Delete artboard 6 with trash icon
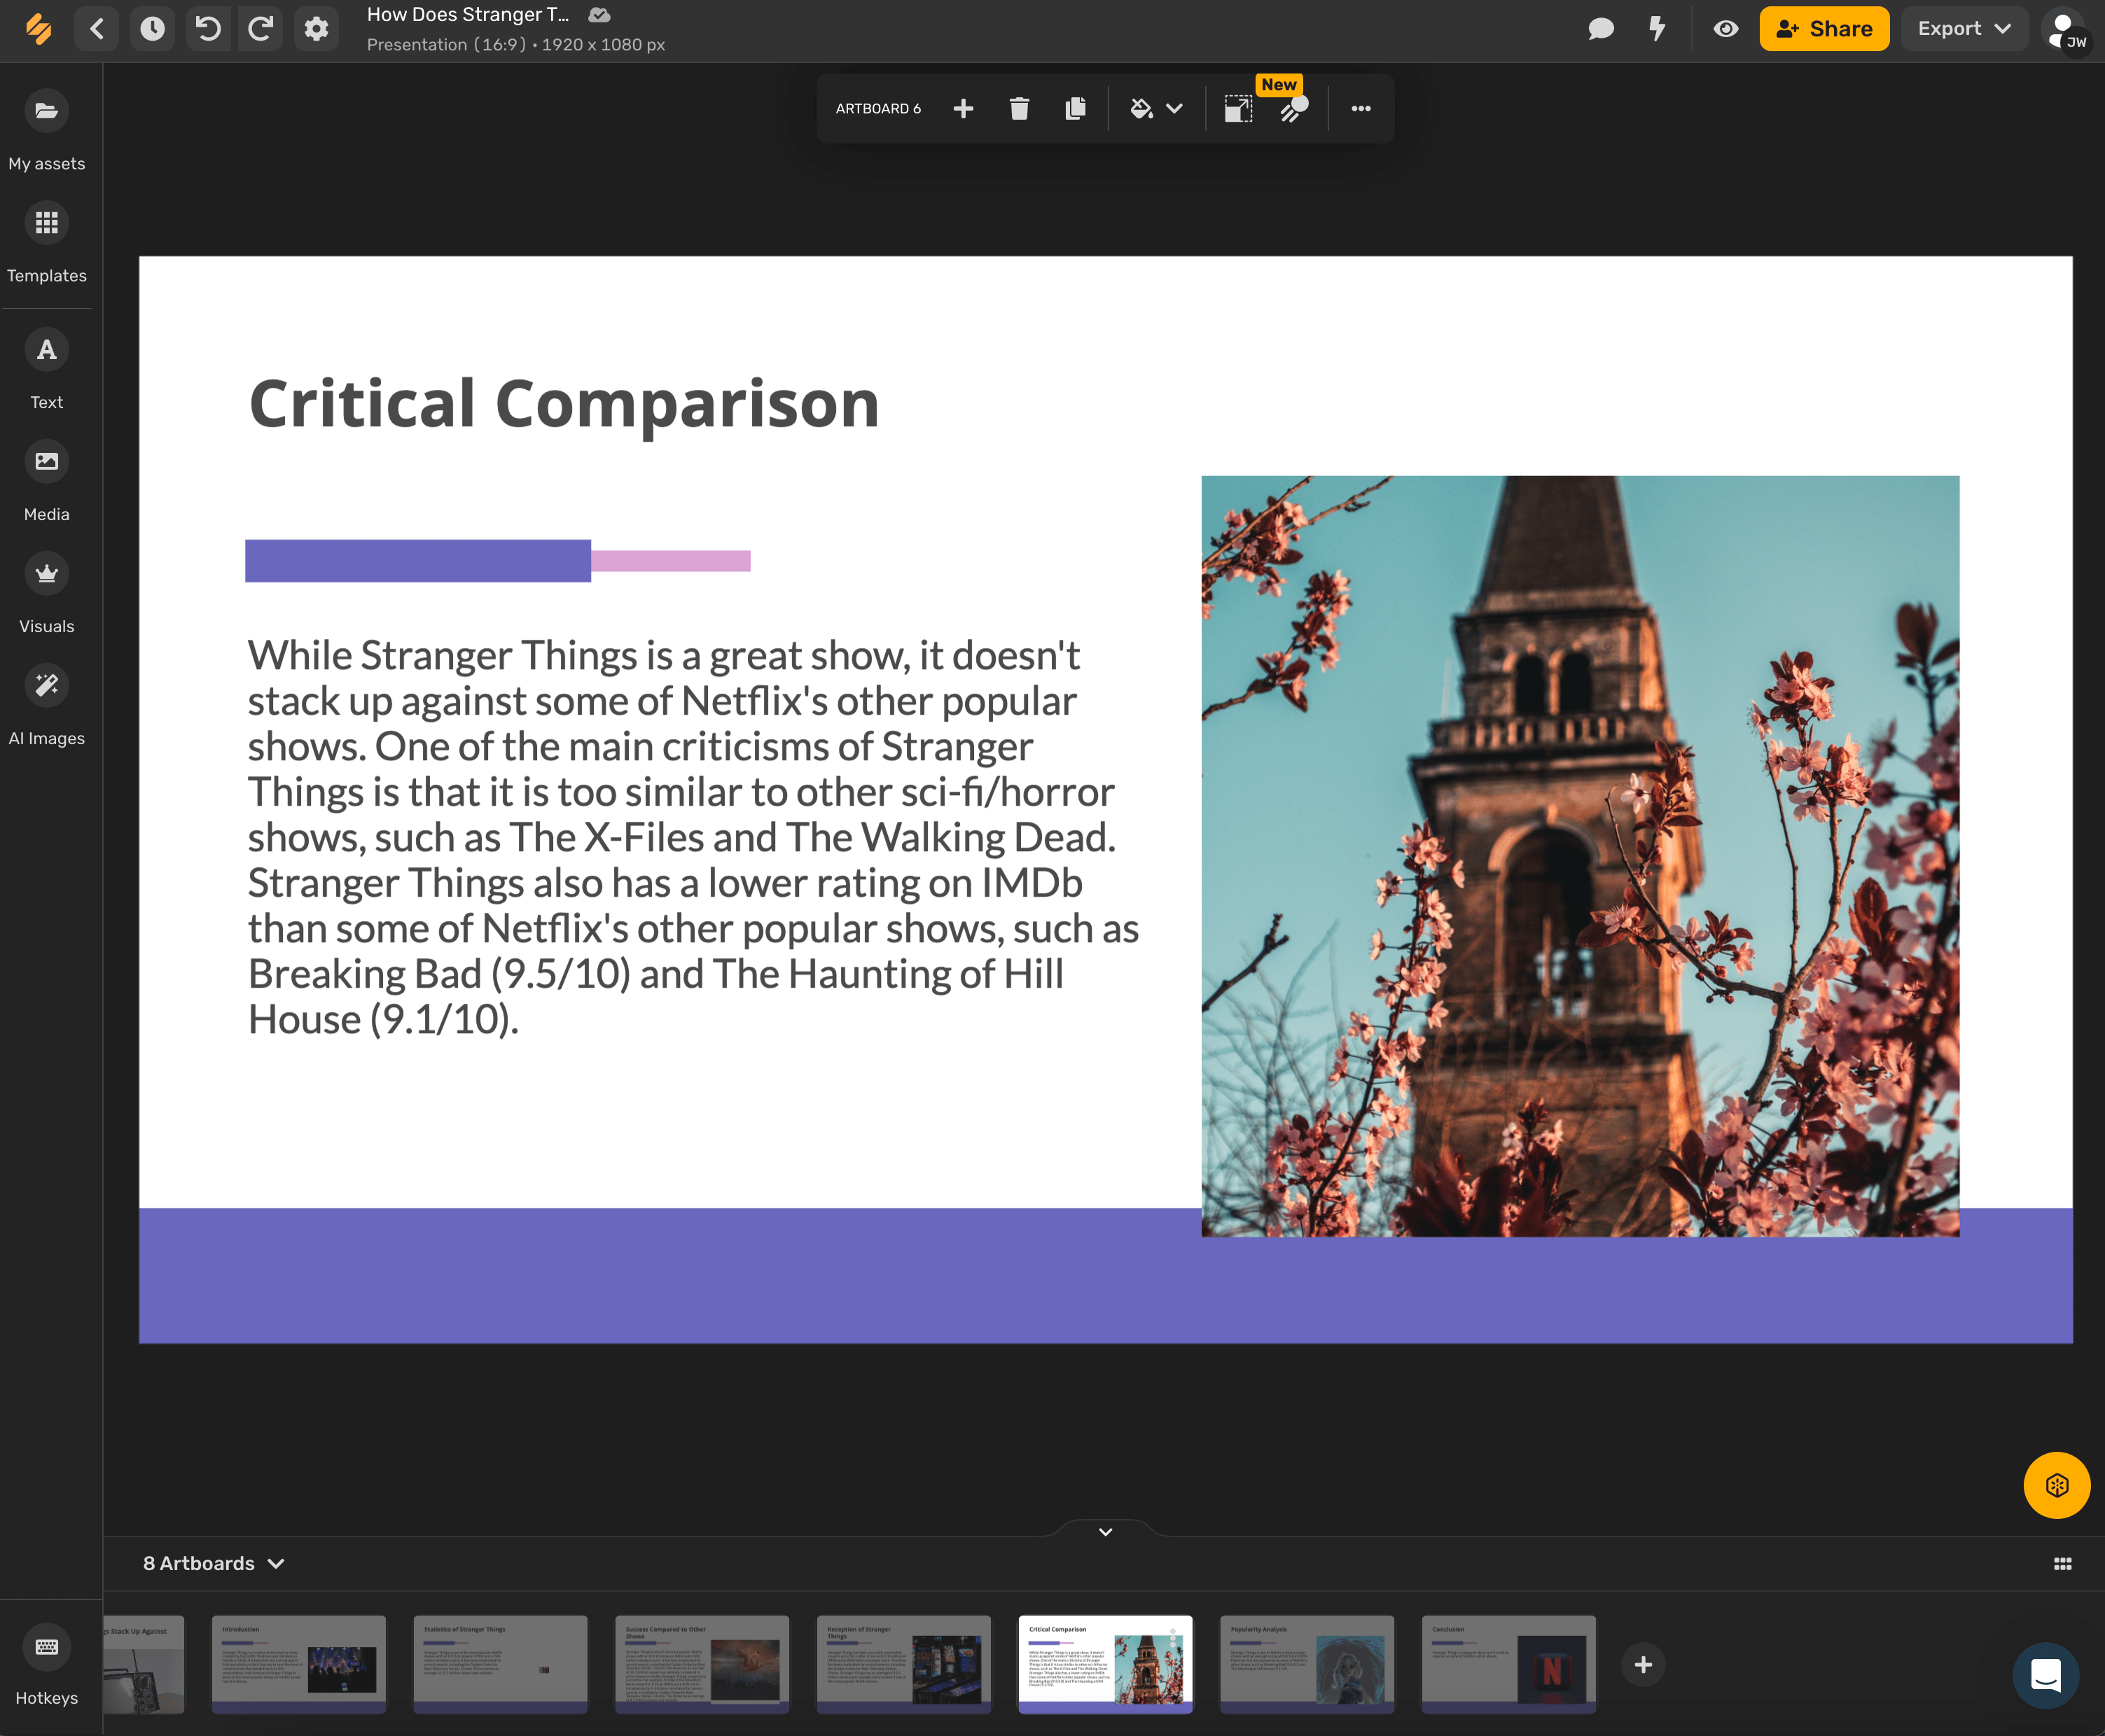The height and width of the screenshot is (1736, 2105). [1020, 108]
